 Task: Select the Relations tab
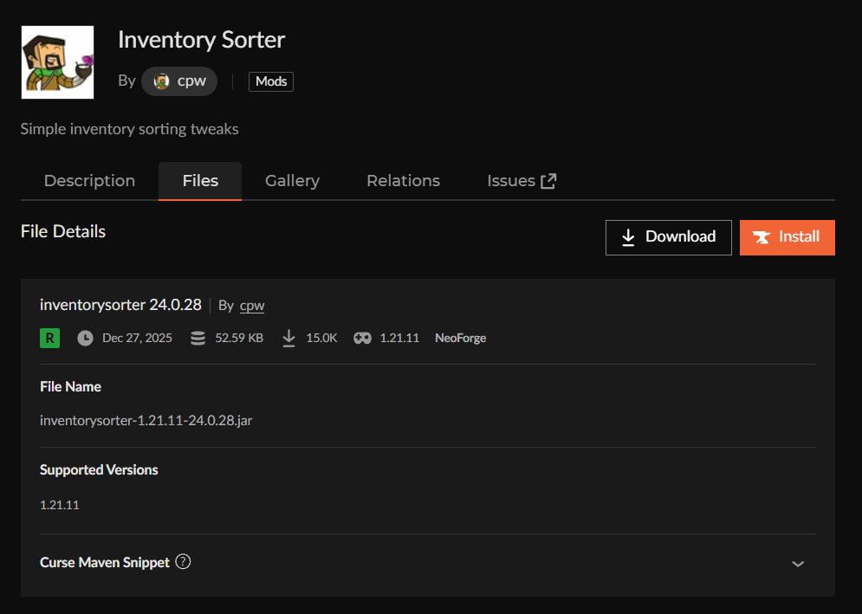coord(403,180)
